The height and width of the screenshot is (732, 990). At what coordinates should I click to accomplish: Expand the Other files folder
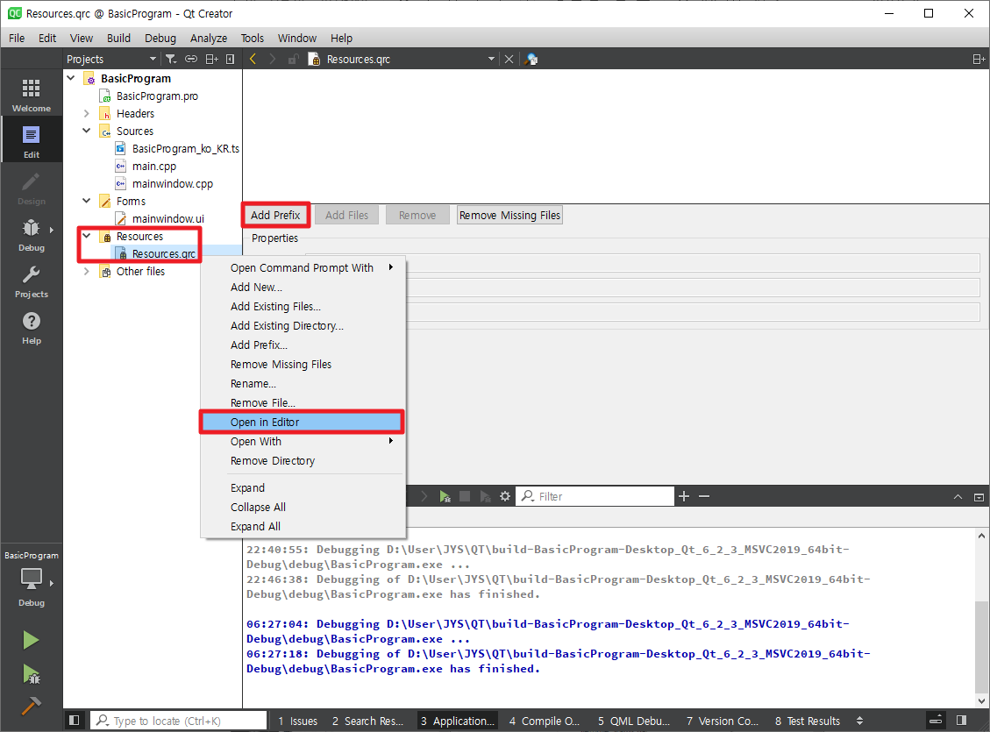[x=87, y=272]
